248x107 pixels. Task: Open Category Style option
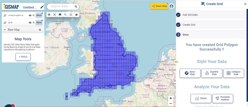point(234,73)
